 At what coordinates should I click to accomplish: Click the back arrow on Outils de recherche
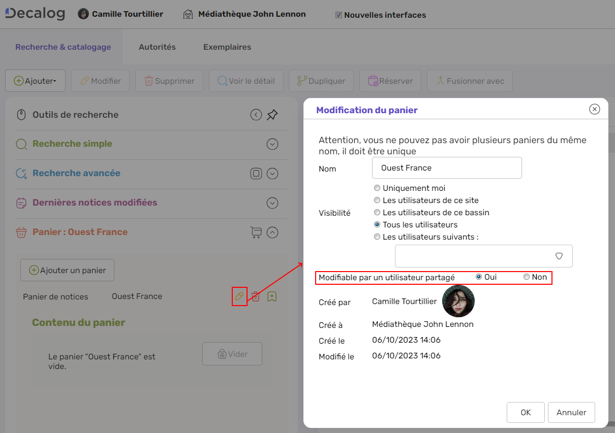coord(256,115)
